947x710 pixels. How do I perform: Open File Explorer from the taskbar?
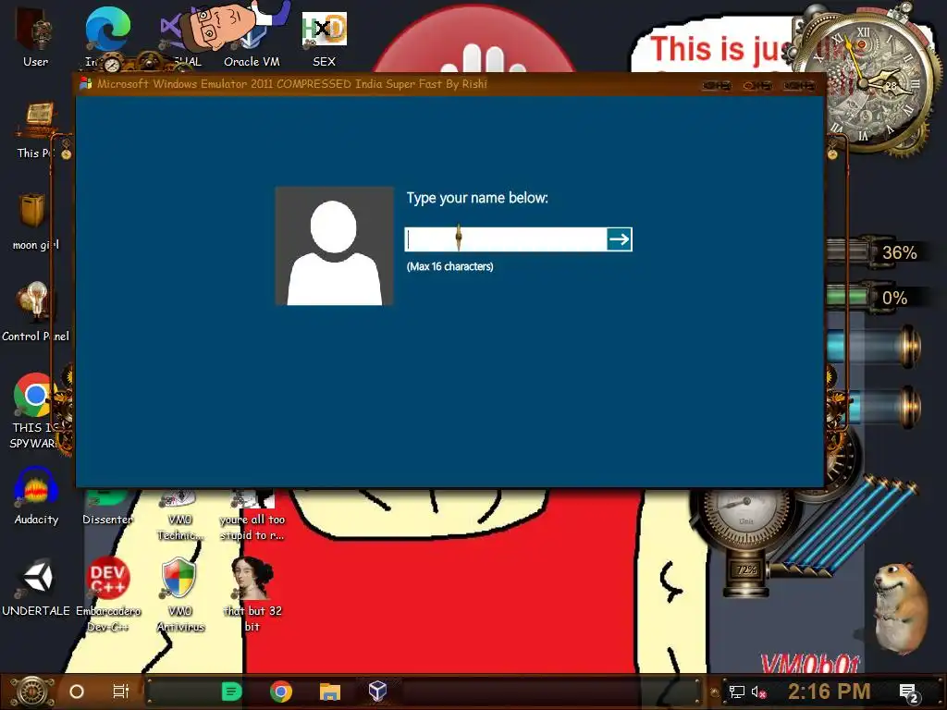tap(330, 692)
